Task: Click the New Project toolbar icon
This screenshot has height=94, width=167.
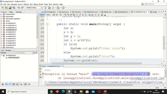Action: click(6, 8)
